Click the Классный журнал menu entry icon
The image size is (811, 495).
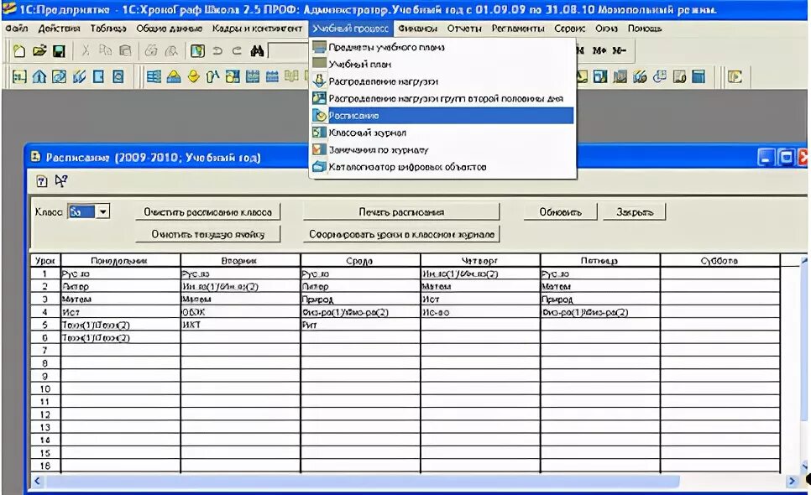[x=319, y=133]
